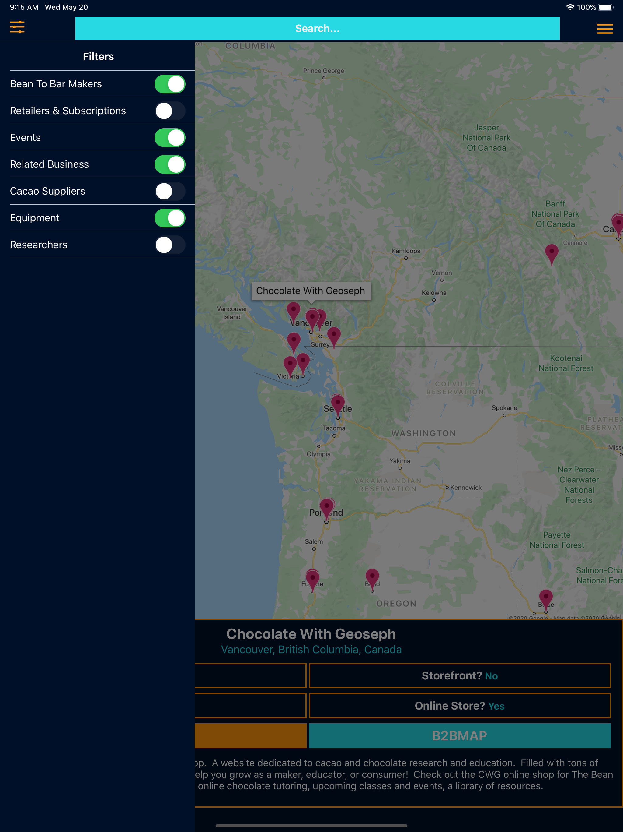Tap the Spokane label on the map
Viewport: 623px width, 832px height.
(504, 408)
